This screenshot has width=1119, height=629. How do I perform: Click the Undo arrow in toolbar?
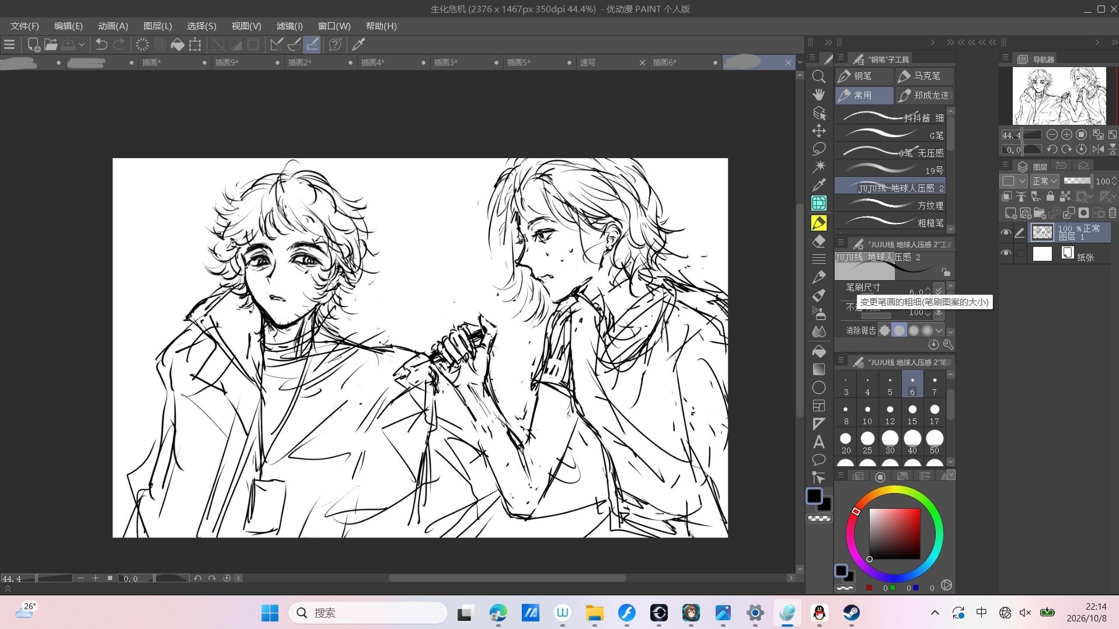point(101,44)
